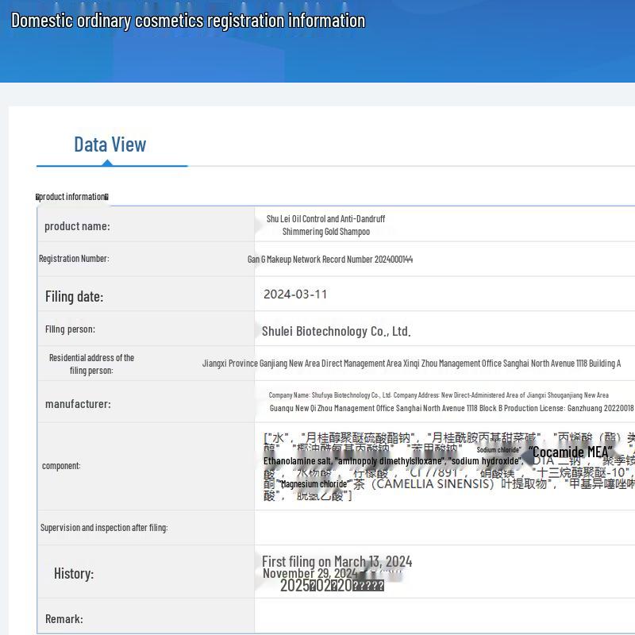The height and width of the screenshot is (635, 635).
Task: Click the registration number ending in 2024000144
Action: click(329, 260)
